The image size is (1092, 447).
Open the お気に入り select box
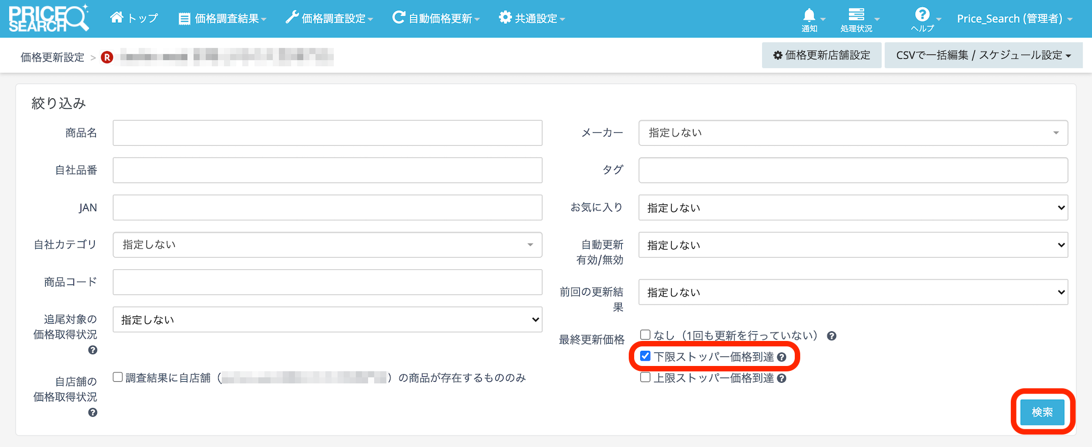852,208
